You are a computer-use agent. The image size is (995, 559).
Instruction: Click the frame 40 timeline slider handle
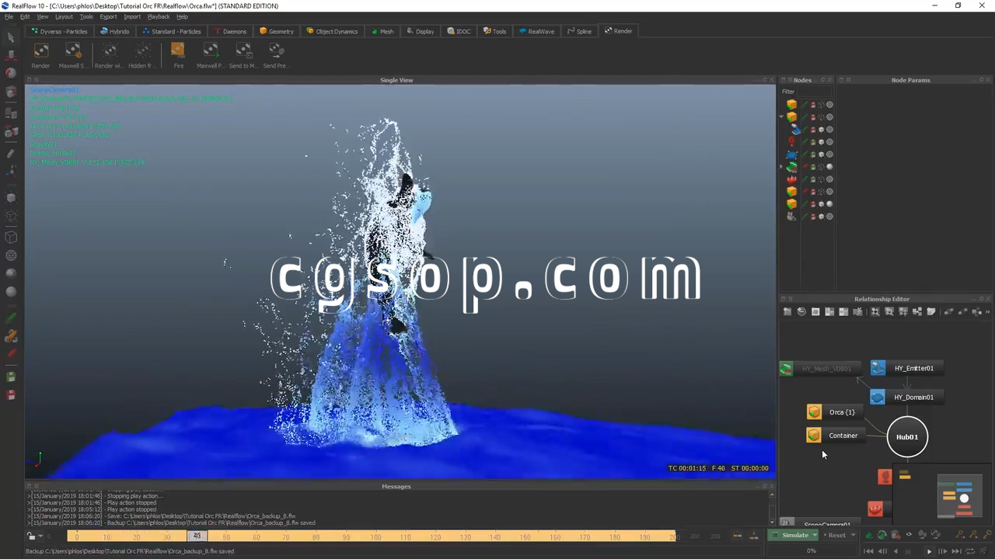click(197, 536)
